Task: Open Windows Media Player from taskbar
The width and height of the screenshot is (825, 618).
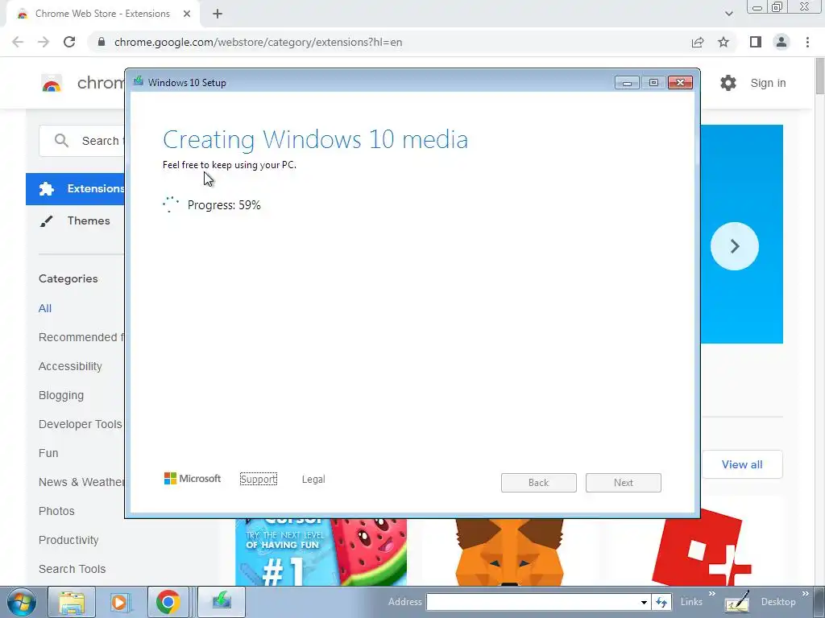Action: [x=119, y=602]
